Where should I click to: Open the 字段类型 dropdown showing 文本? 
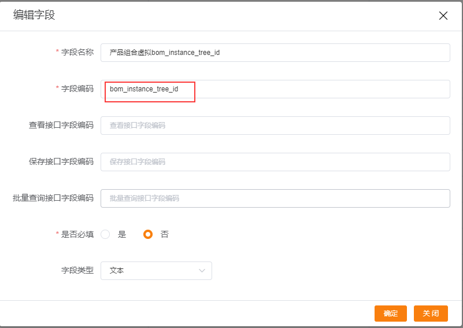click(156, 271)
